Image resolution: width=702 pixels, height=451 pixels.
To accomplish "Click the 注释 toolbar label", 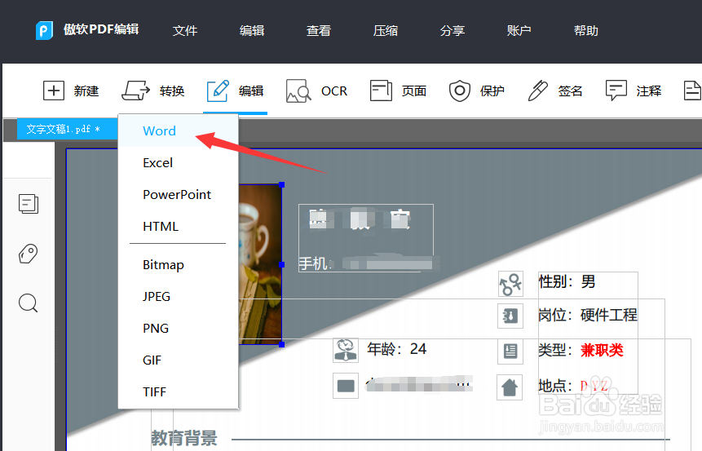I will [649, 91].
